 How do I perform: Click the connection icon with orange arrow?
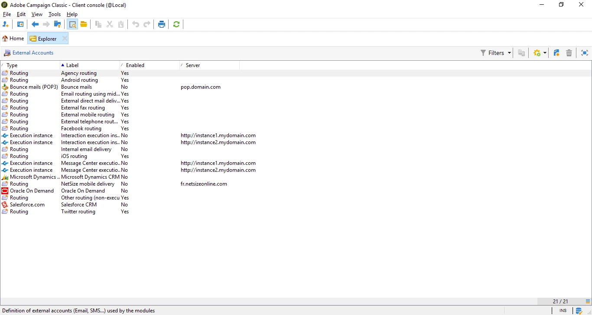(6, 24)
